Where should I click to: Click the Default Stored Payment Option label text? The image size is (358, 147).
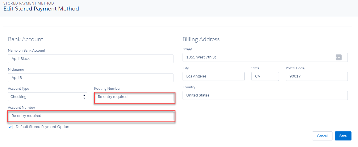click(x=42, y=127)
